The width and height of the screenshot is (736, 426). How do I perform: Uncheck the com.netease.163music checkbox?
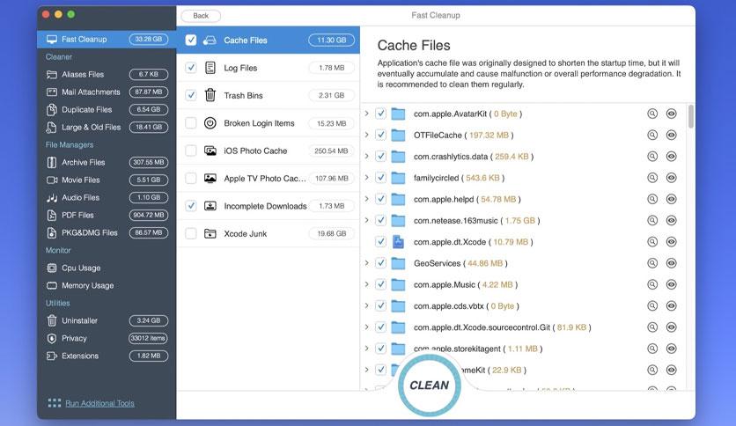[380, 221]
